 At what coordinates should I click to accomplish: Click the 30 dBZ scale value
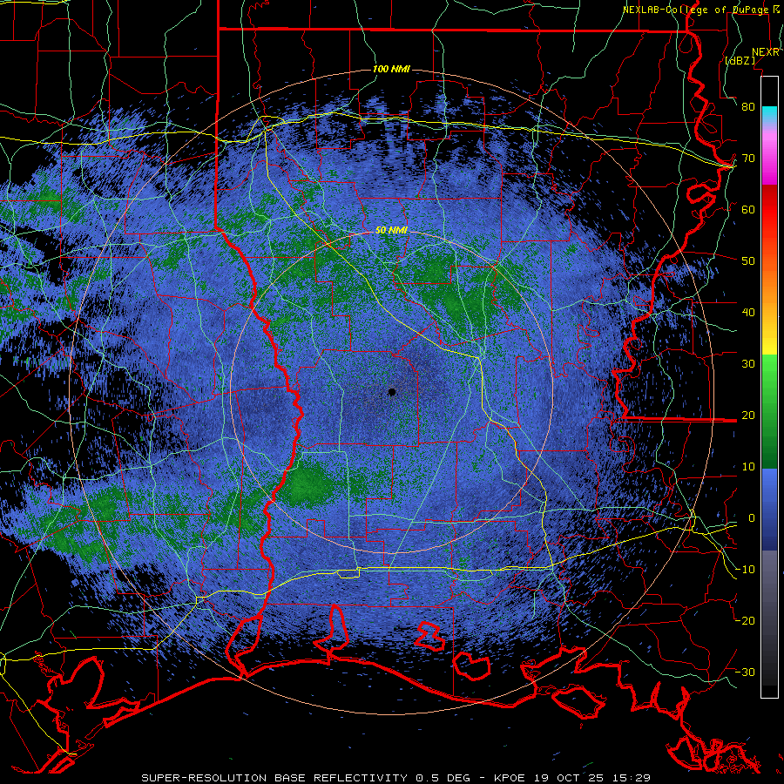click(748, 364)
